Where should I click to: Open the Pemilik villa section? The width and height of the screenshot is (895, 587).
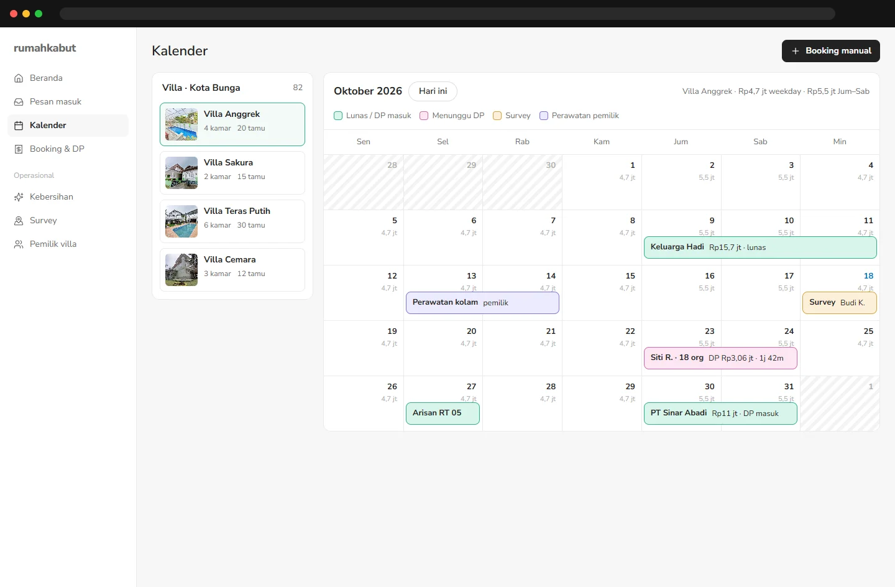coord(68,244)
